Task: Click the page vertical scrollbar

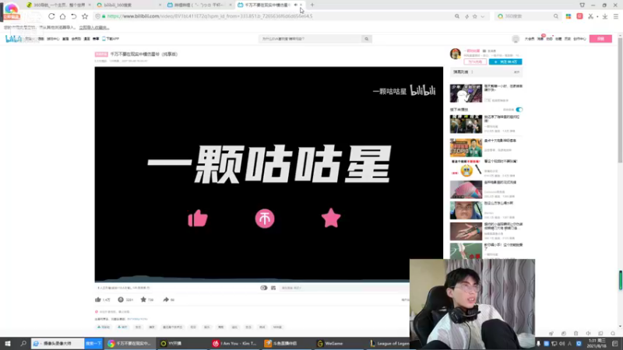Action: pos(620,100)
